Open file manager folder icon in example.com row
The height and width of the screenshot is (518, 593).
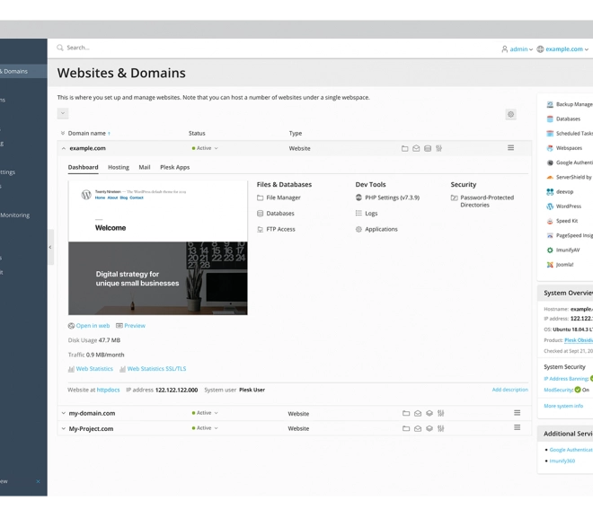(404, 148)
